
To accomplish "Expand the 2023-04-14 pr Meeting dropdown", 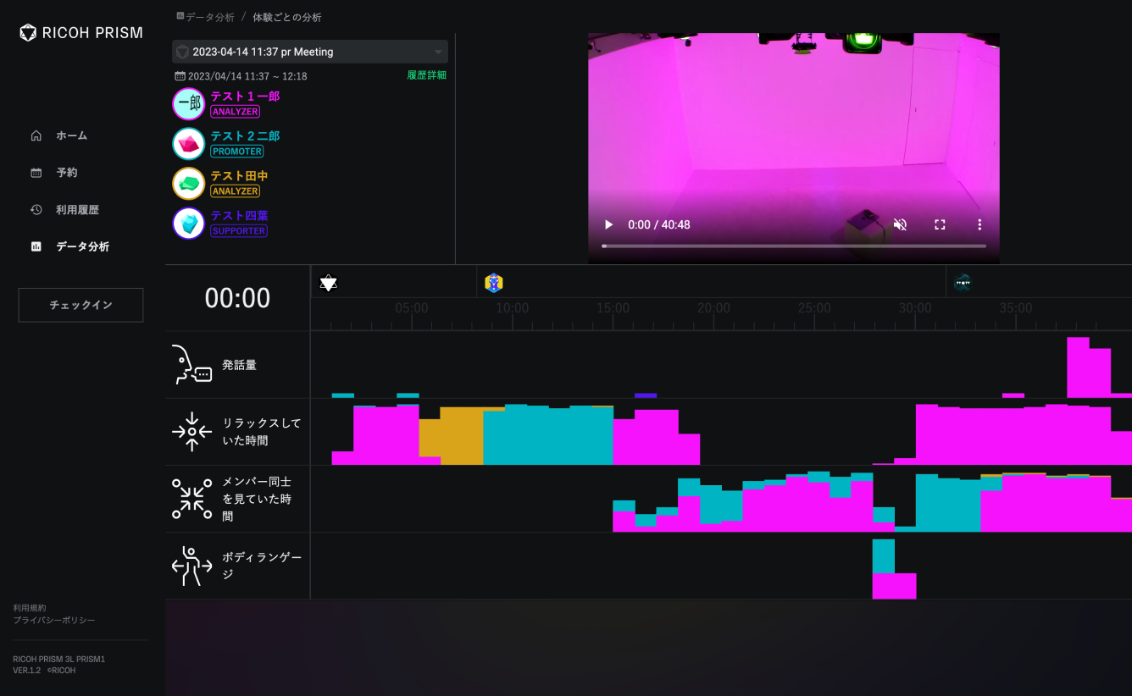I will [309, 52].
